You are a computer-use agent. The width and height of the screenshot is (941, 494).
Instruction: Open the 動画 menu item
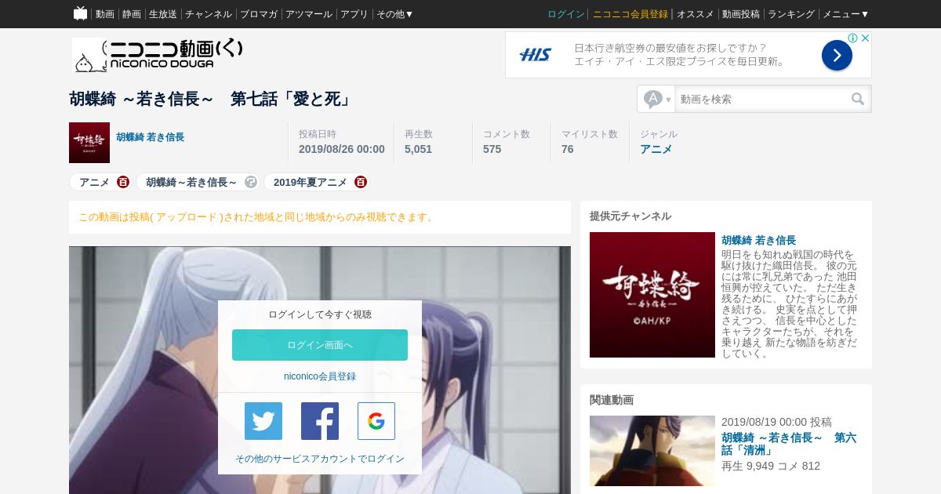coord(105,14)
